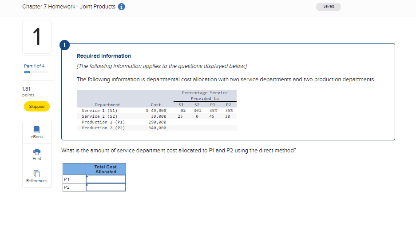Viewport: 416px width, 227px height.
Task: Click the 30% S2 cell in Service 1 row
Action: 198,111
